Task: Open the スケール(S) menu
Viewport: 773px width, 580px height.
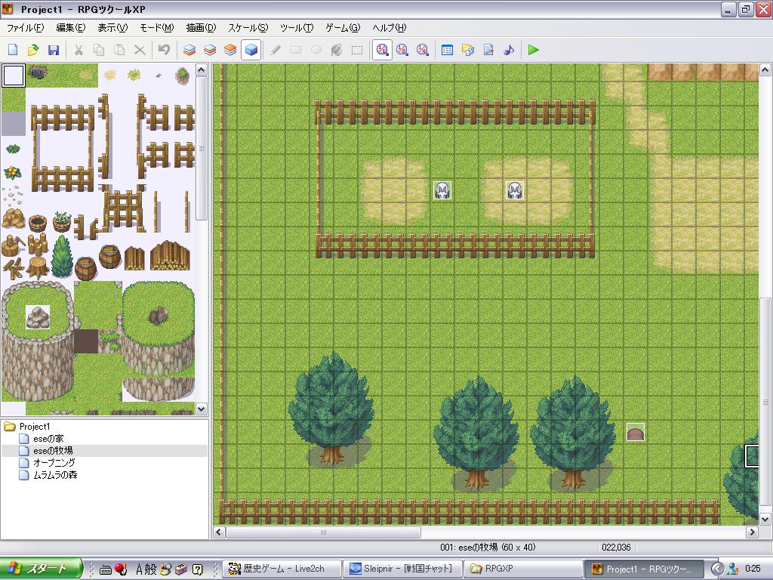Action: pyautogui.click(x=248, y=28)
